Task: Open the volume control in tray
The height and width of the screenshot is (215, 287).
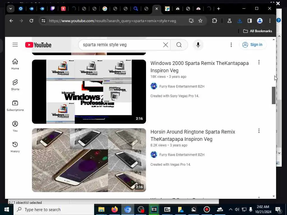Action: (237, 209)
